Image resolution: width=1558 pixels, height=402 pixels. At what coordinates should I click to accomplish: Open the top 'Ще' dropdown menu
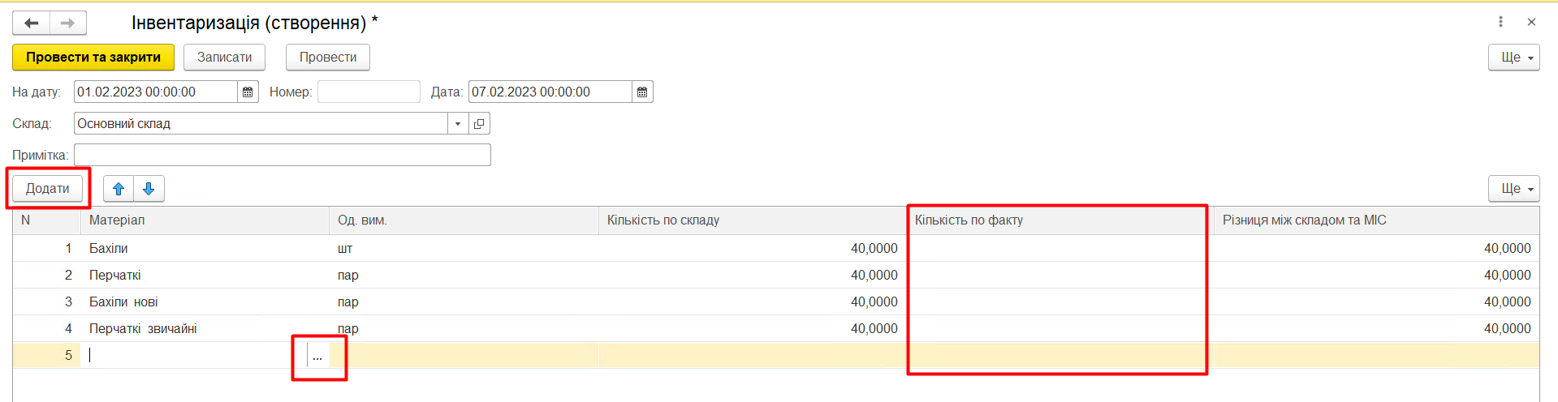[1513, 58]
